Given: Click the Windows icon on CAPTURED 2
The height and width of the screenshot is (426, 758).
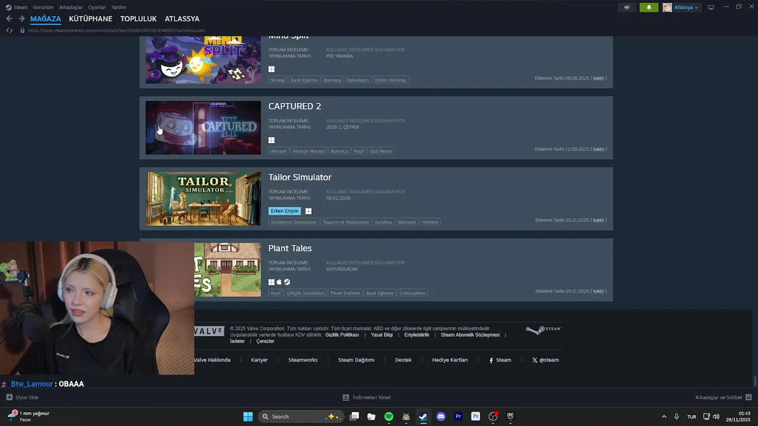Looking at the screenshot, I should [271, 140].
